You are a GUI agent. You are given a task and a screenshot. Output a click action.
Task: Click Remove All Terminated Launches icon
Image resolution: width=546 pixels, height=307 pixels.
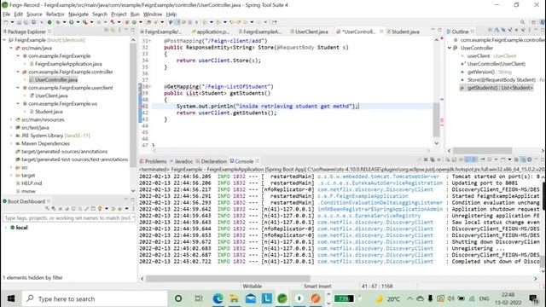pos(433,159)
